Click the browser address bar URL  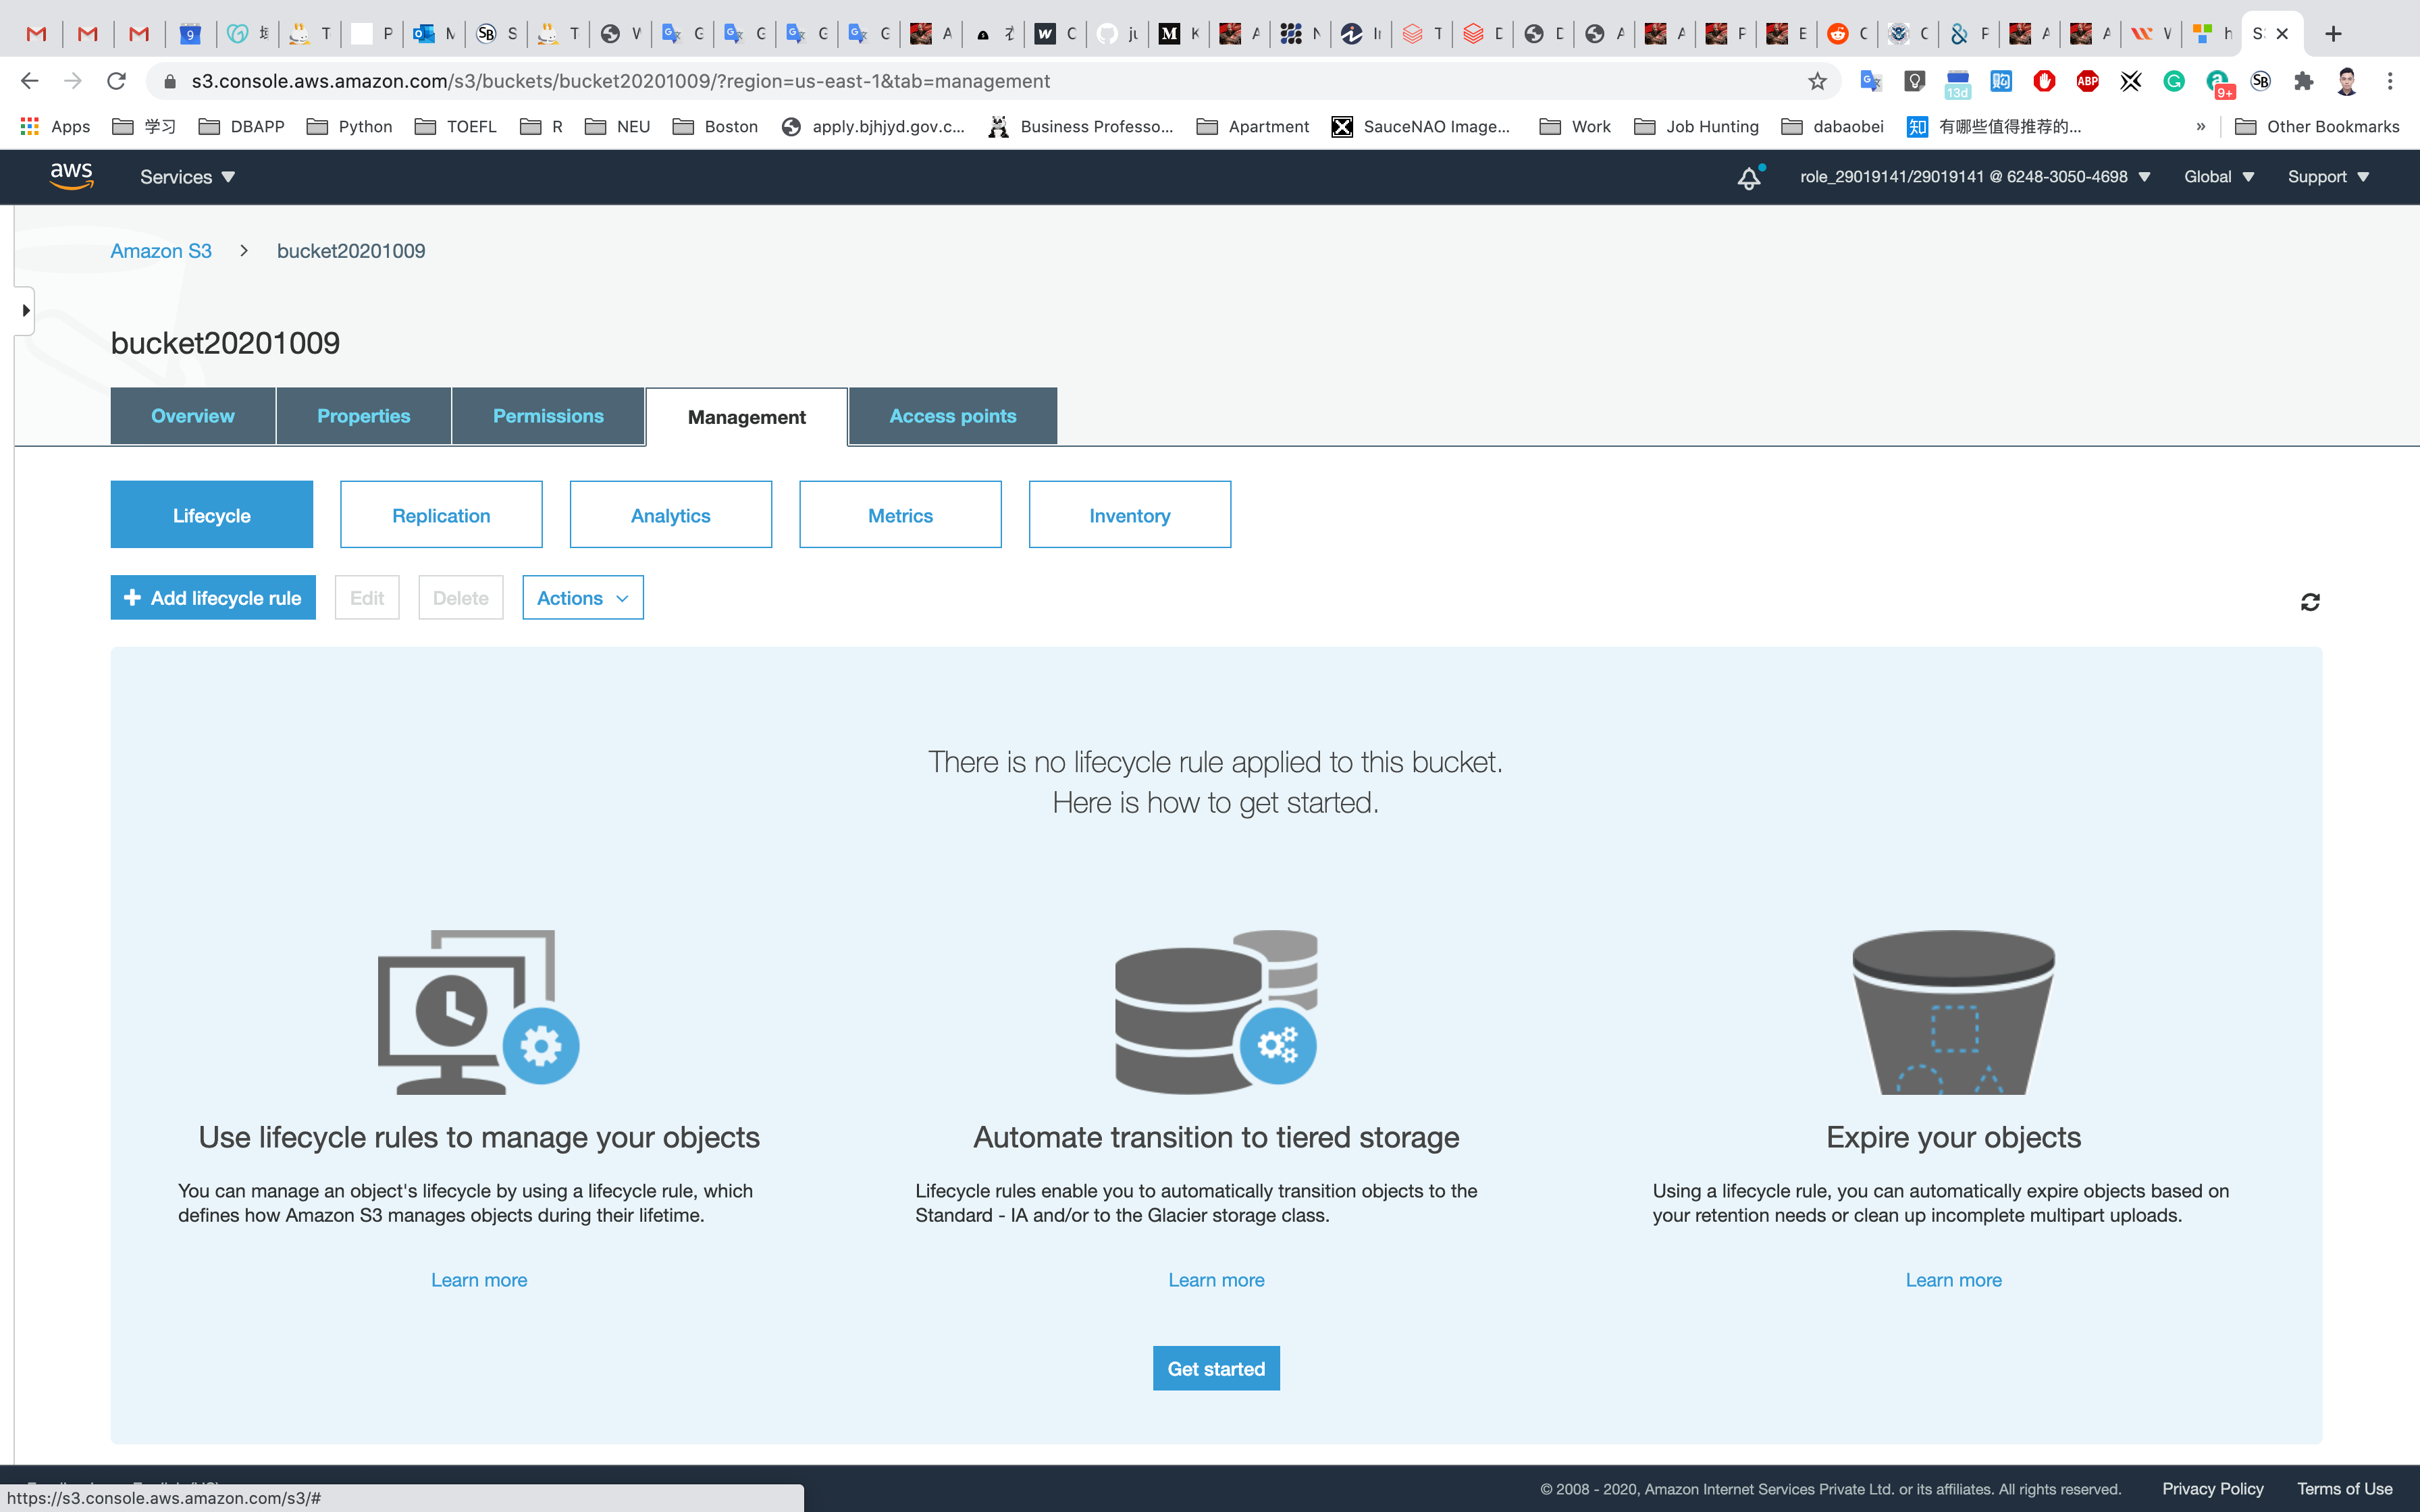tap(620, 81)
